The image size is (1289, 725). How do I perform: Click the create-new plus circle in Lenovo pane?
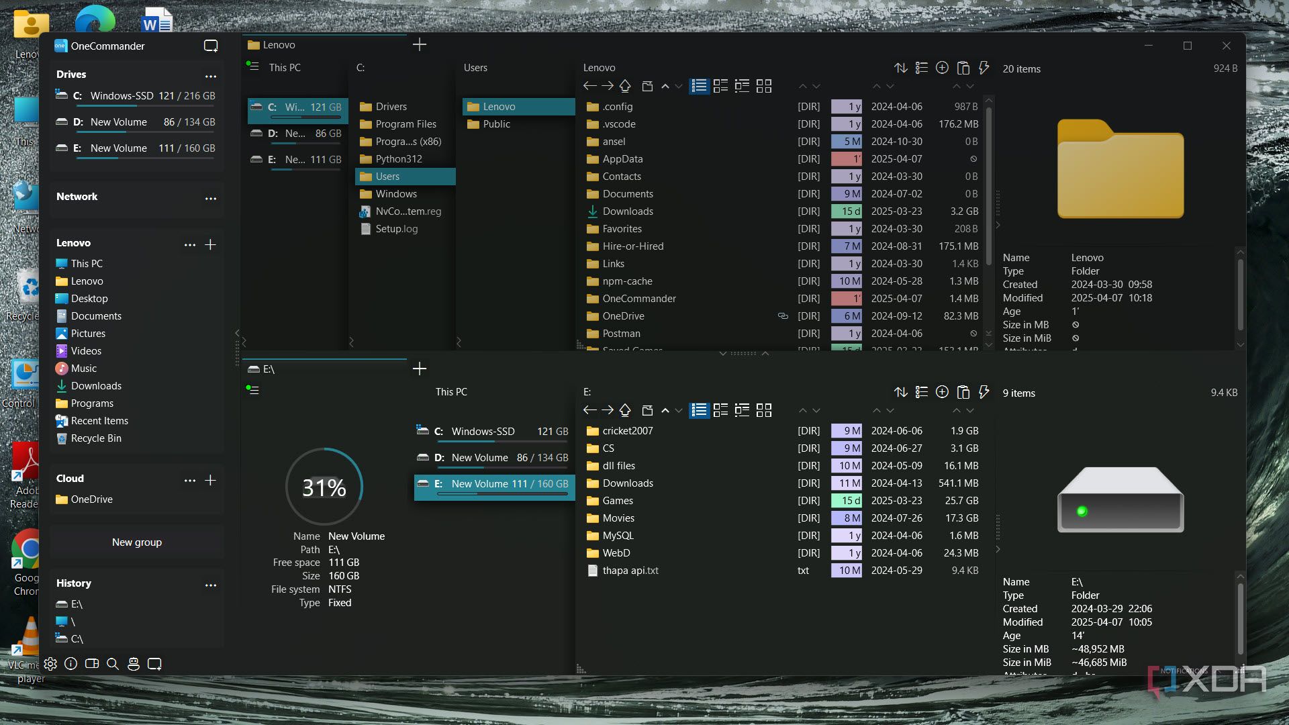(x=942, y=68)
